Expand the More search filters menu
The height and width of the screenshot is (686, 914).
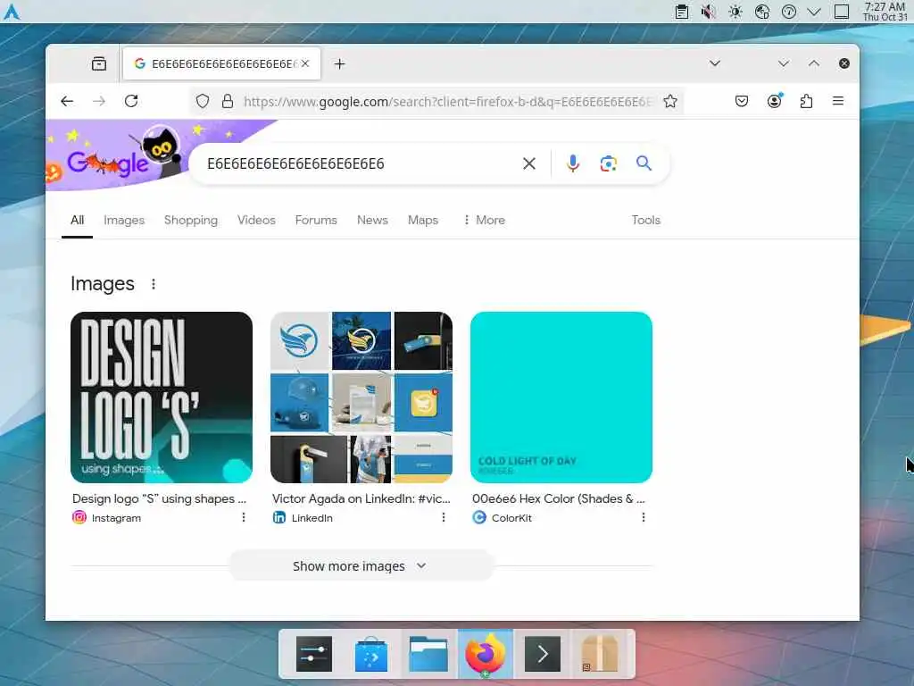(x=485, y=220)
